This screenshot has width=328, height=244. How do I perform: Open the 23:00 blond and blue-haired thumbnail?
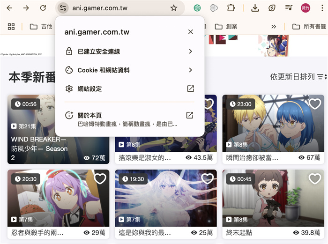[273, 123]
